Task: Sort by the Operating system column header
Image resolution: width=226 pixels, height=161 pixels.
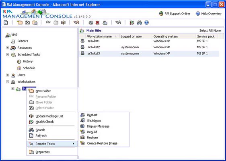Action: tap(174, 37)
